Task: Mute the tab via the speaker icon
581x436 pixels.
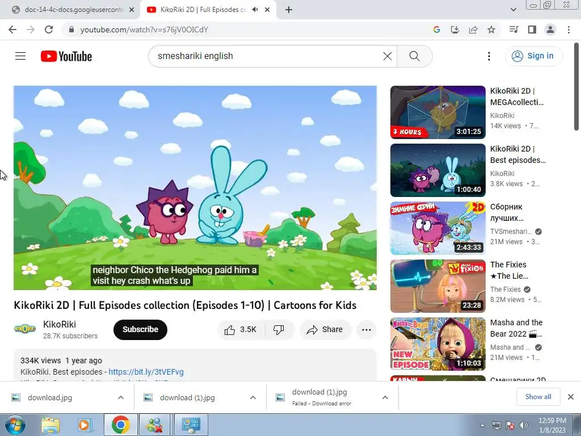Action: [x=255, y=10]
